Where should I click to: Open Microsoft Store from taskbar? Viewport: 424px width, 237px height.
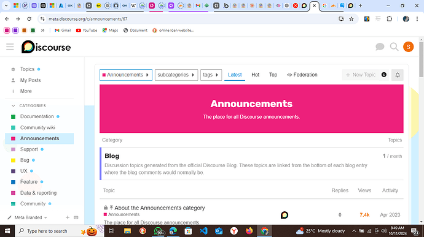pos(188,231)
